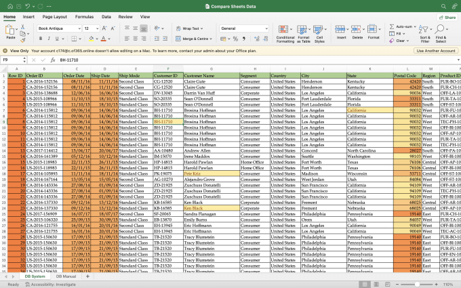
Task: Click the Home icon in title bar
Action: coord(10,6)
